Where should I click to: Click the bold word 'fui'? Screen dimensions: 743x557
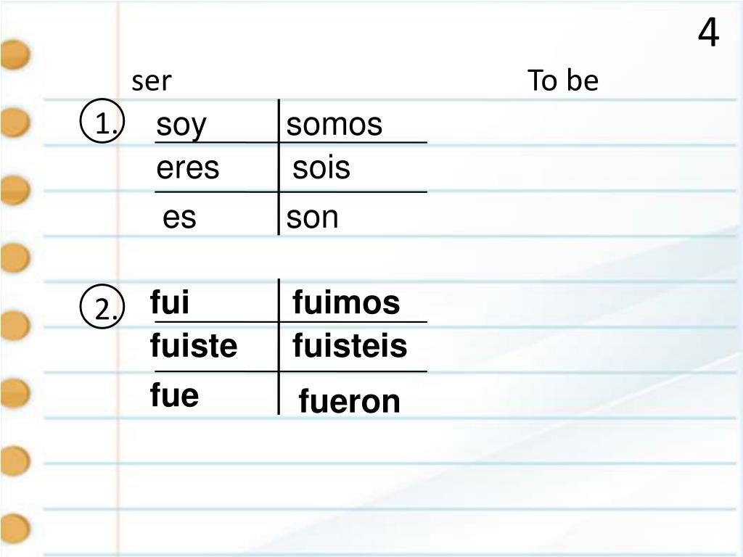[170, 302]
